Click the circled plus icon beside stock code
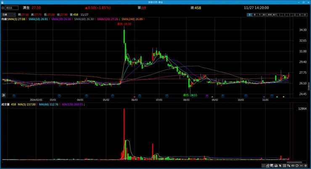 pos(3,8)
